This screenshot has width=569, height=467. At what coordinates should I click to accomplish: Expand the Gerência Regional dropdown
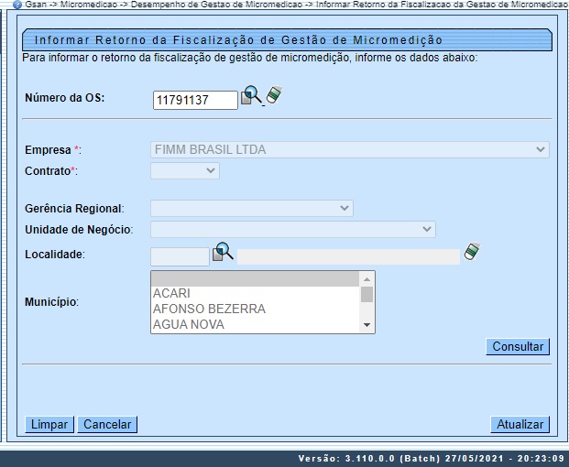pyautogui.click(x=252, y=209)
